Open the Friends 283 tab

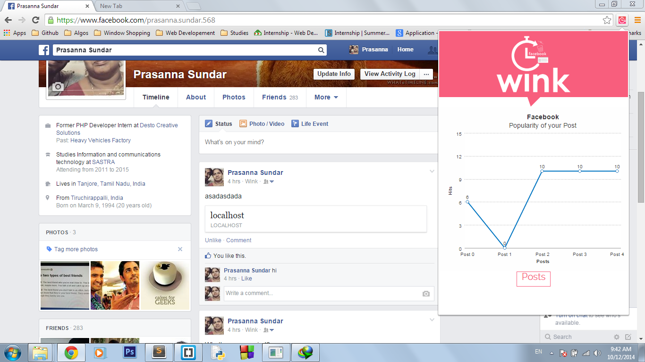(280, 98)
